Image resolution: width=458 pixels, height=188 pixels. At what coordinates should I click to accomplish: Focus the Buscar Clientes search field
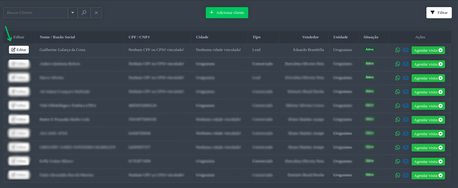pyautogui.click(x=36, y=13)
